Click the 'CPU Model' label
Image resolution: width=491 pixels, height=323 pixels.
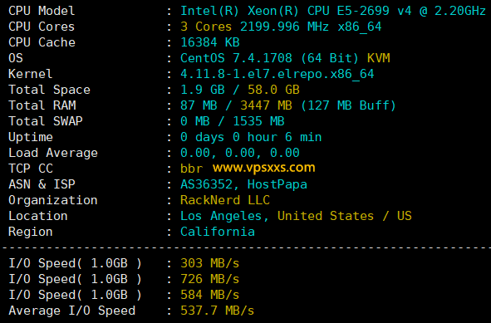click(x=42, y=11)
